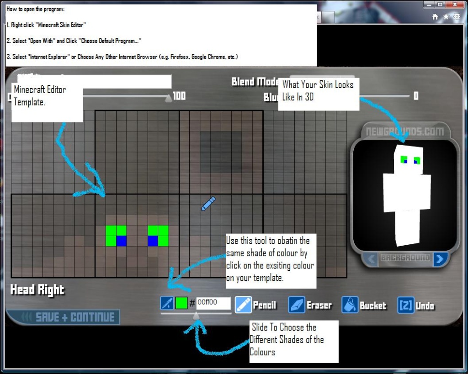Minimize the browser window
Viewport: 468px width, 374px height.
(x=429, y=5)
